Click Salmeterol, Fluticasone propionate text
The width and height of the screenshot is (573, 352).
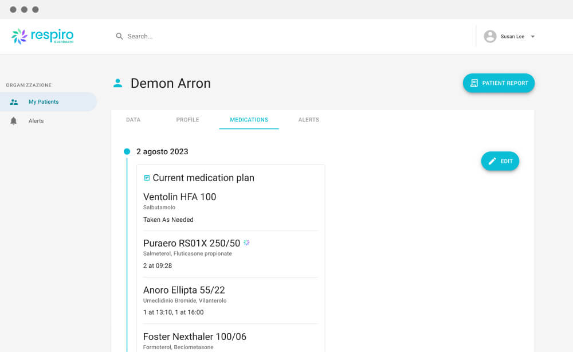click(187, 253)
